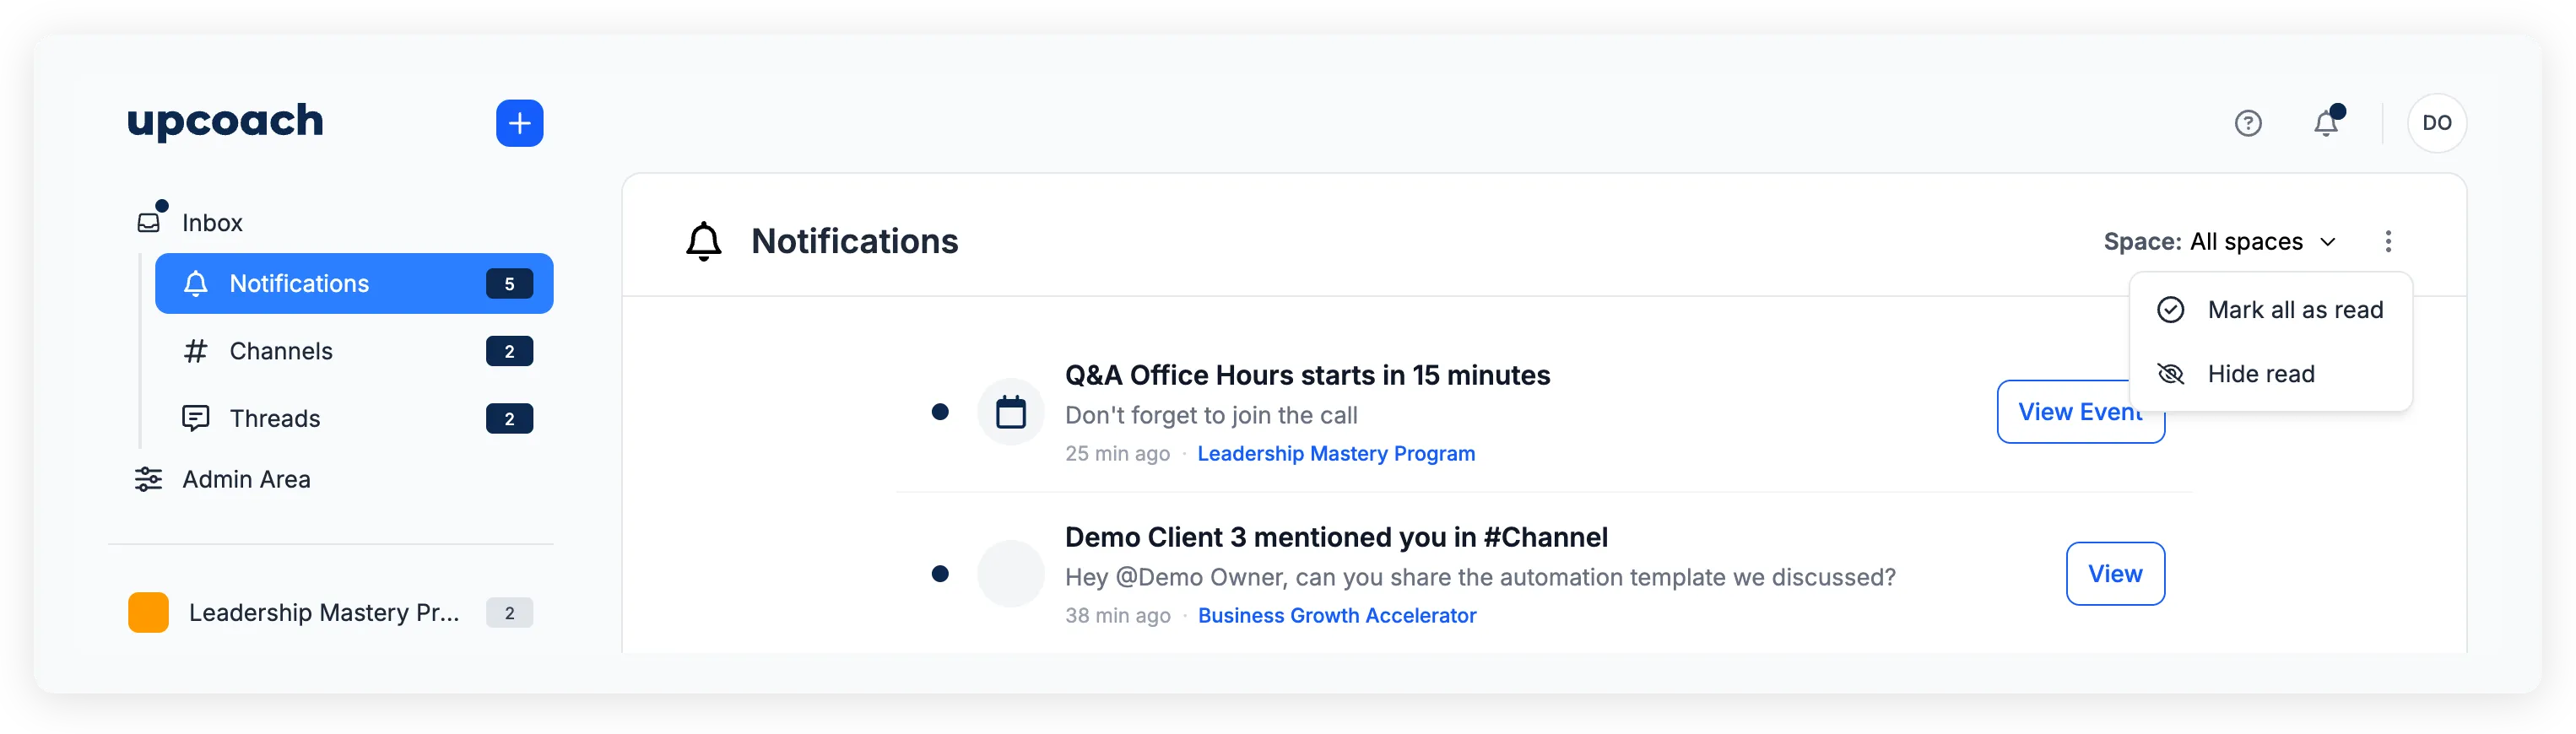Click the chevron next to All spaces

pos(2328,242)
